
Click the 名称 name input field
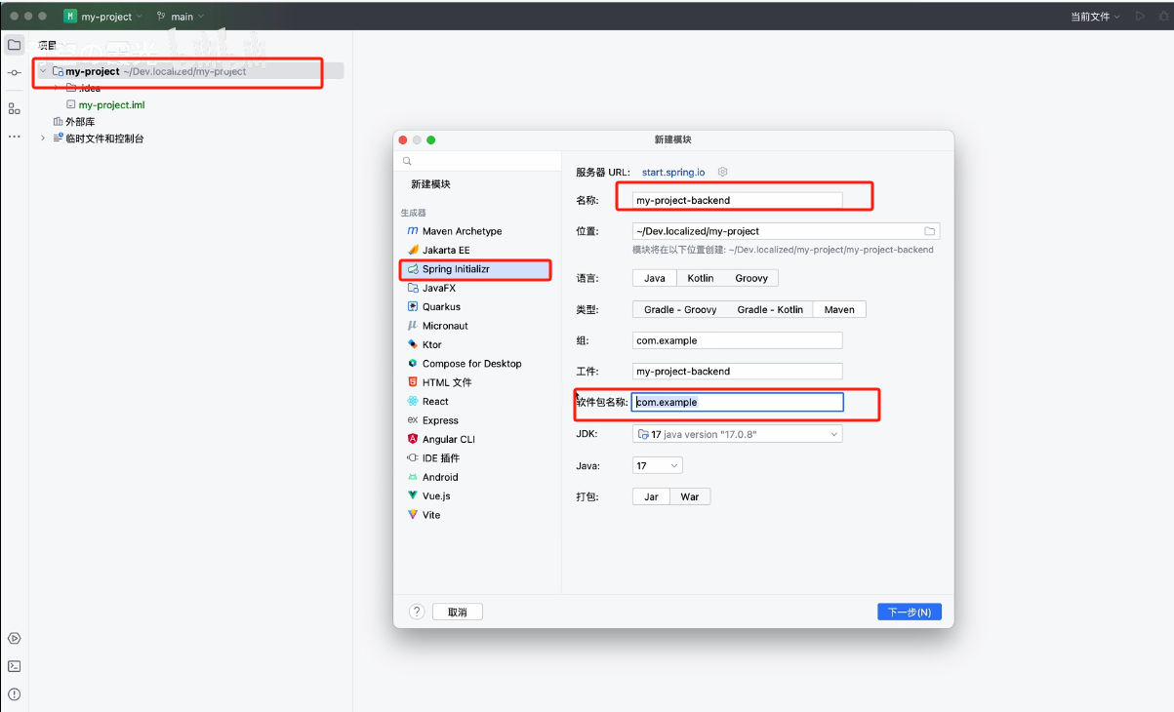737,200
